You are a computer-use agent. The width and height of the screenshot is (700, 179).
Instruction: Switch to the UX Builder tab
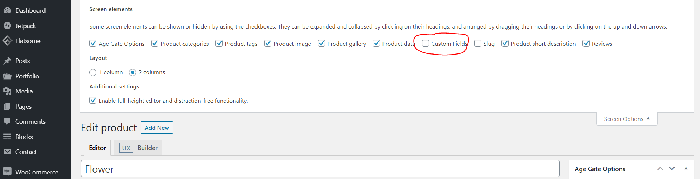click(x=138, y=148)
